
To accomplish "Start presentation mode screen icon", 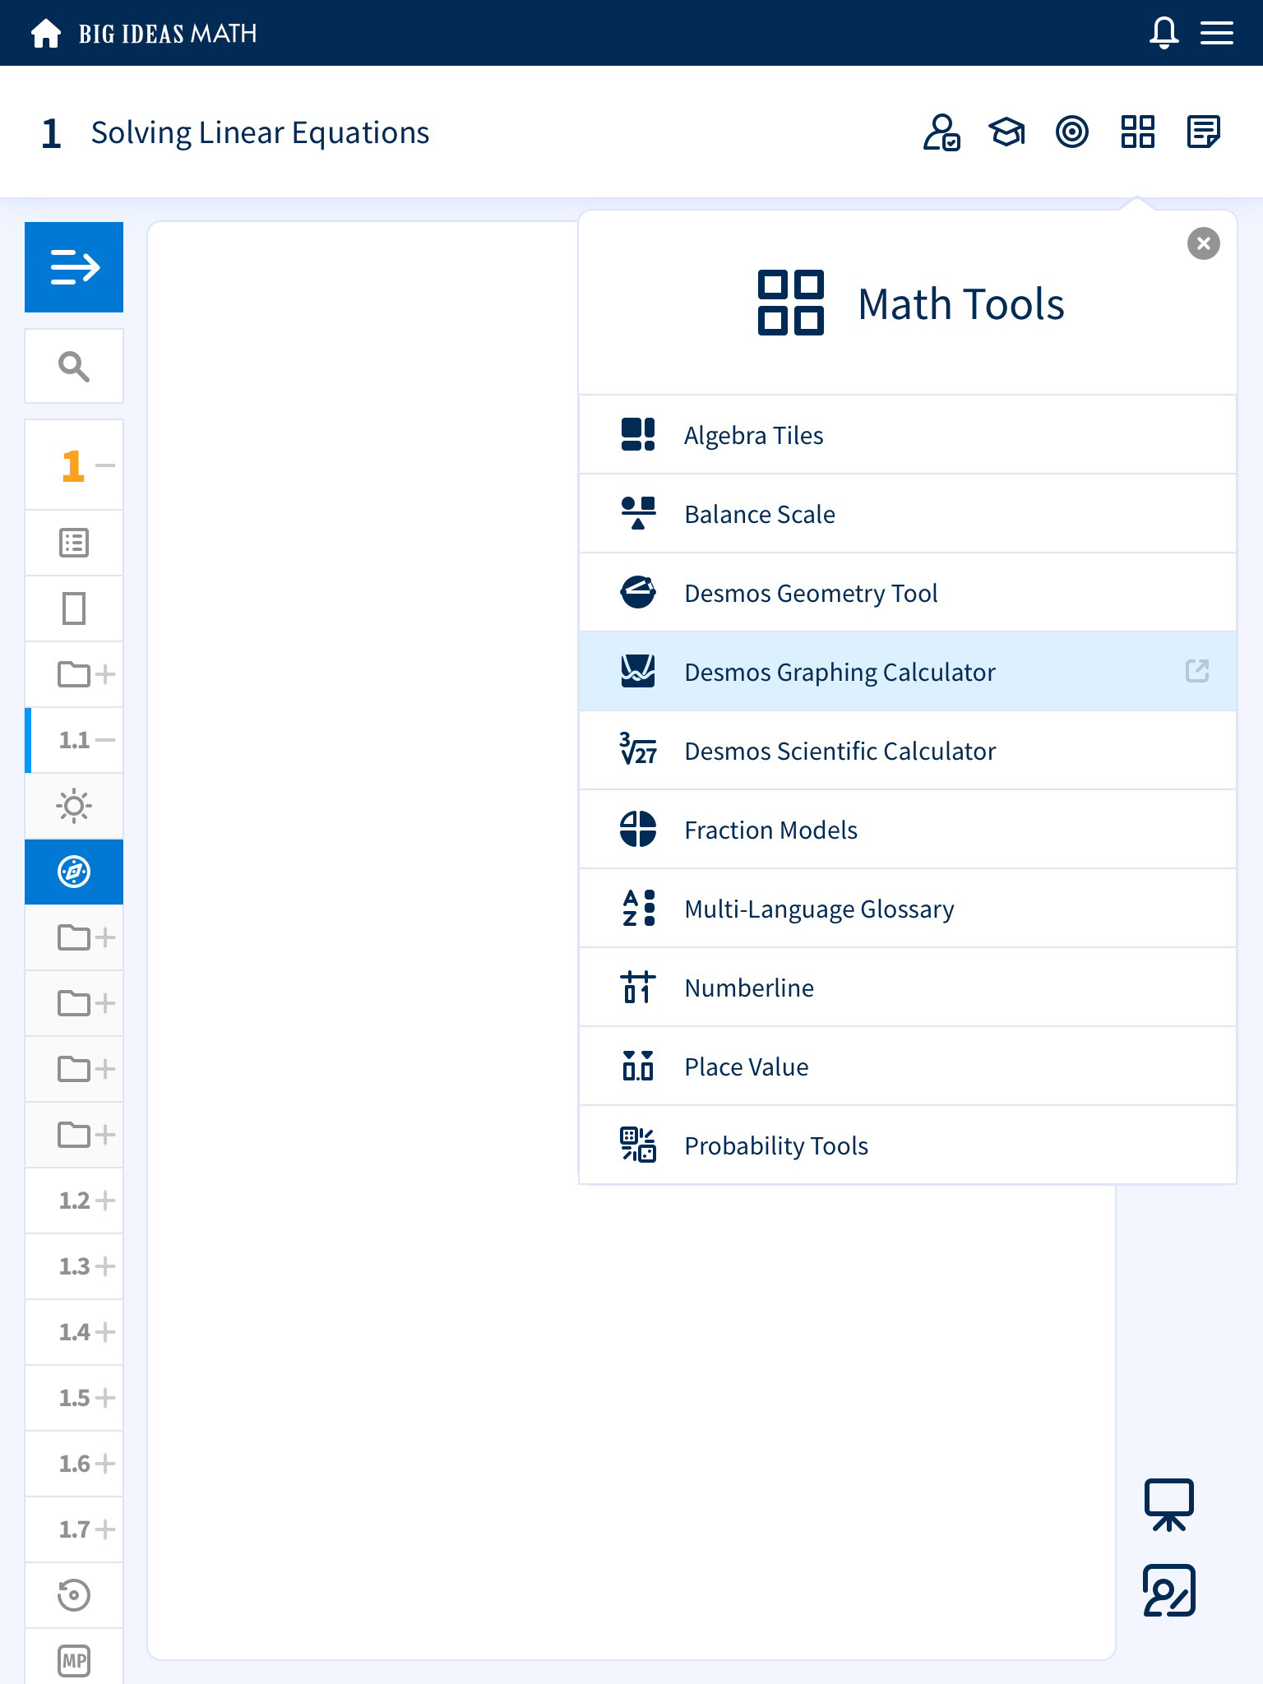I will (1168, 1505).
